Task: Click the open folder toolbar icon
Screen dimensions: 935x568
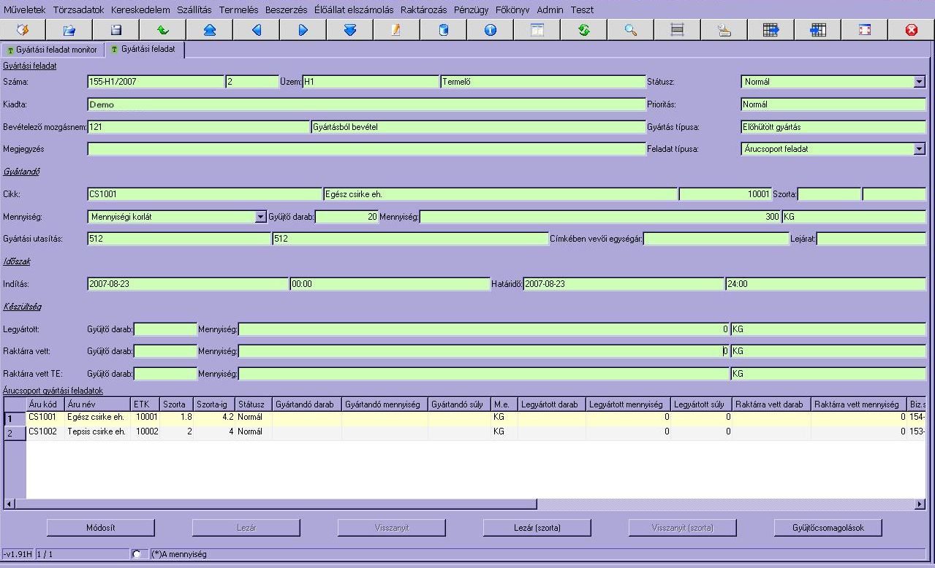Action: click(69, 30)
